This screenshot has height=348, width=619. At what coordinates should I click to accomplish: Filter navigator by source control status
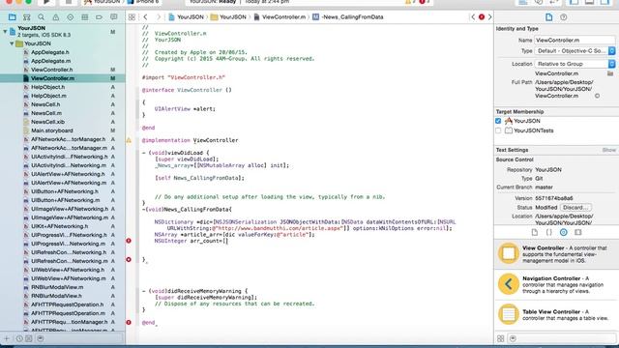(29, 338)
